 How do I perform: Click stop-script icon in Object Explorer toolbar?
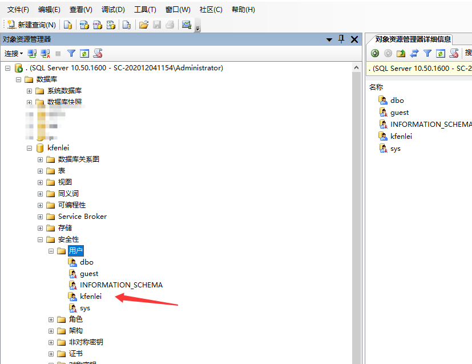pyautogui.click(x=98, y=54)
